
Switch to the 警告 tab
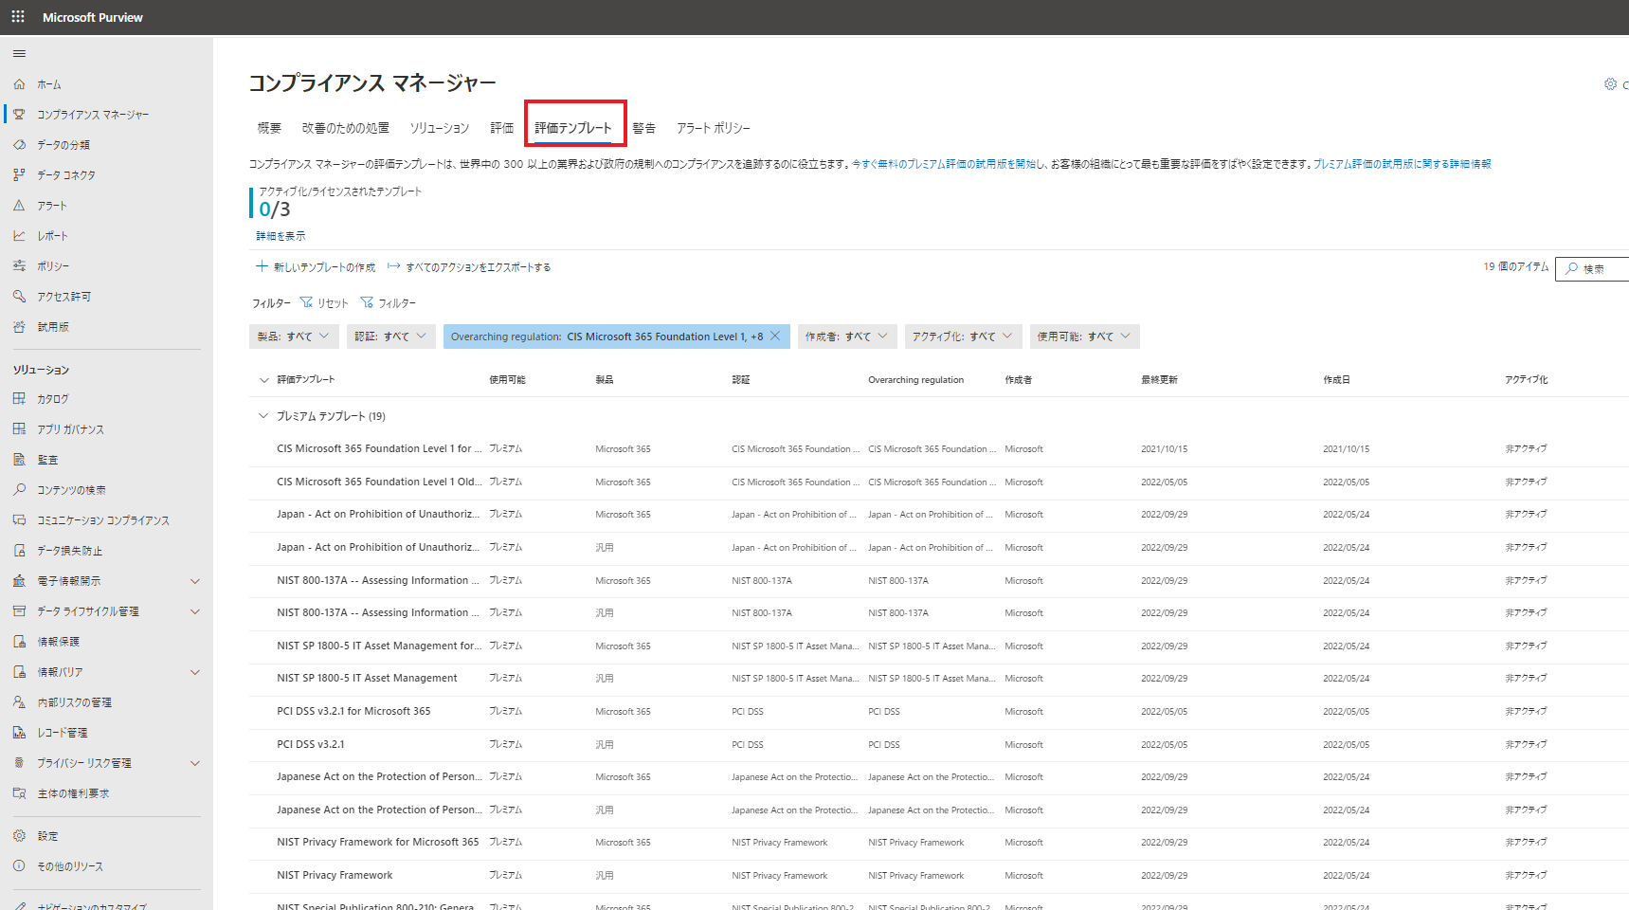(x=644, y=128)
